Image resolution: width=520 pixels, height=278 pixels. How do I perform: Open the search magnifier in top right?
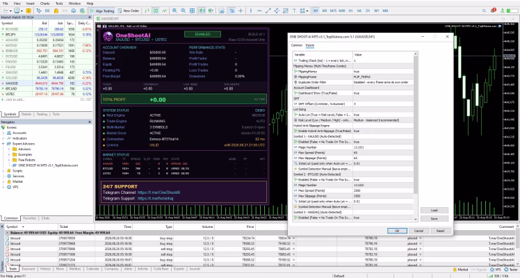click(484, 10)
